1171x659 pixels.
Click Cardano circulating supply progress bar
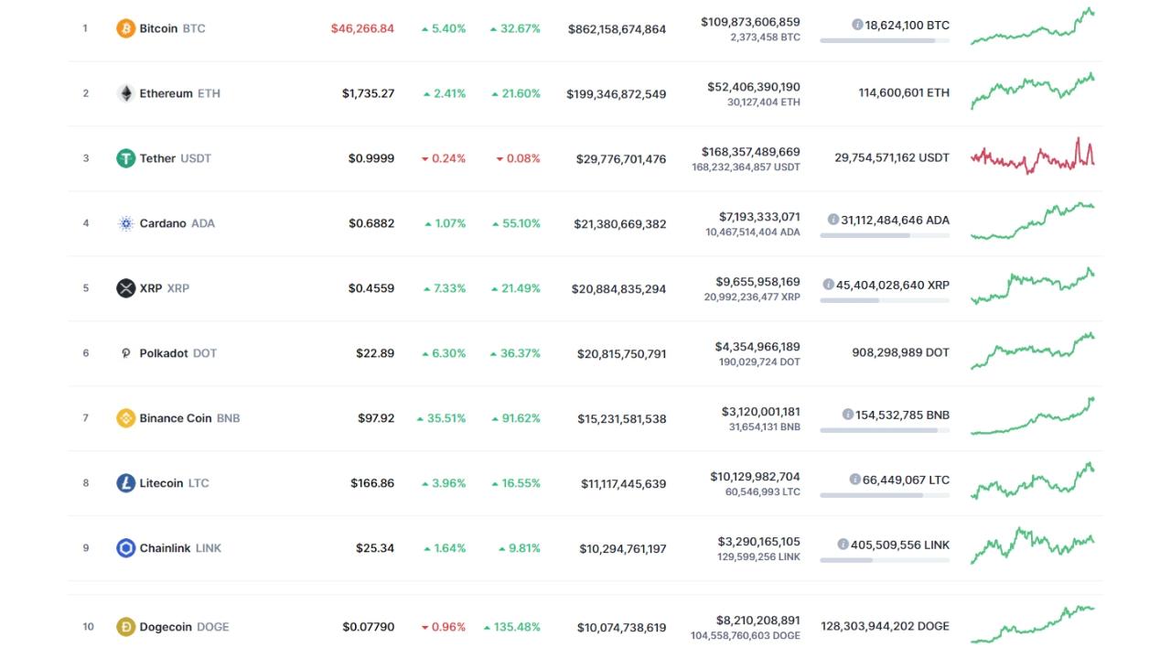pos(885,236)
